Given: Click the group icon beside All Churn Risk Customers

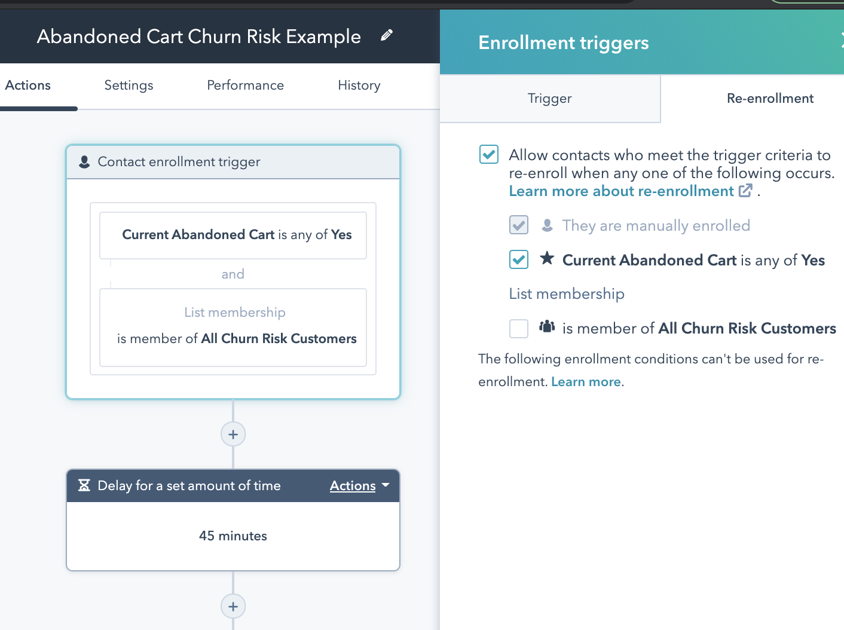Looking at the screenshot, I should click(547, 327).
